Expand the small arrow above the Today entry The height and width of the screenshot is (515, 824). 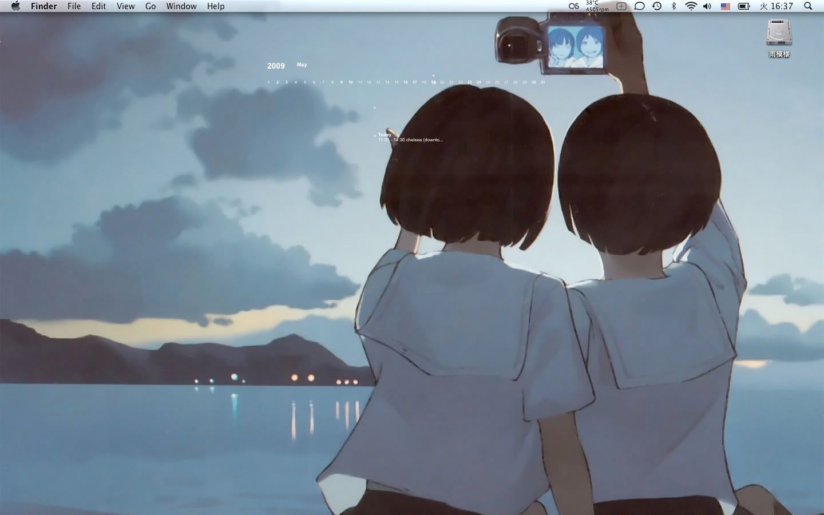[x=375, y=108]
